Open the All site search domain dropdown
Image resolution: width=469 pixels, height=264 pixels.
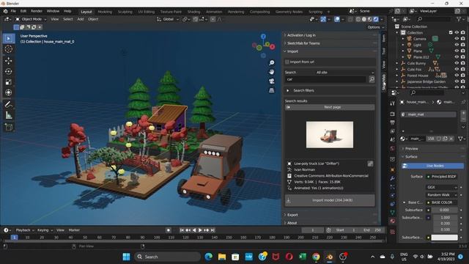click(x=345, y=73)
